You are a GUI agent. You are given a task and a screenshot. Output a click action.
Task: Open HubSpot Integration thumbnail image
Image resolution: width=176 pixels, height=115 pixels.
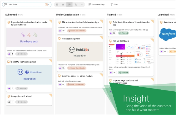click(80, 51)
